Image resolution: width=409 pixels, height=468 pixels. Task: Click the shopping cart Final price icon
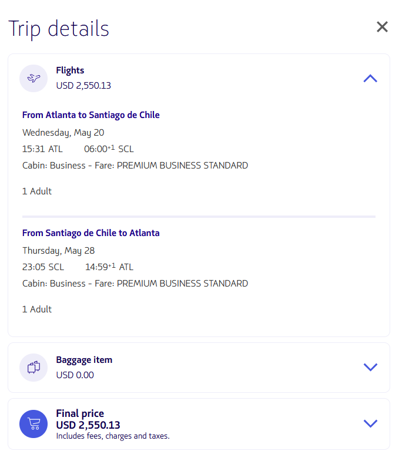tap(33, 424)
